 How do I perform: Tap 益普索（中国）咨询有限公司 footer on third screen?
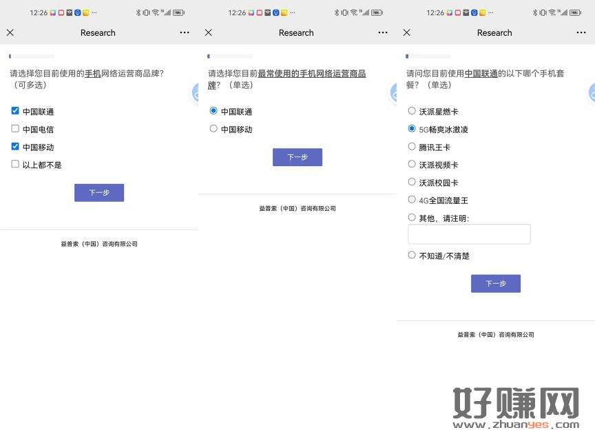[x=496, y=335]
